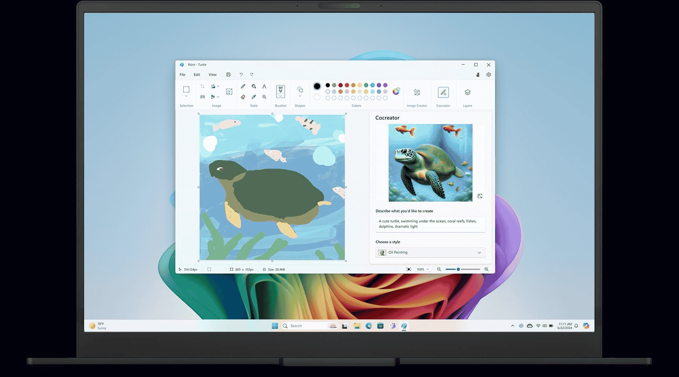
Task: Expand the Brushes dropdown chevron
Action: coord(280,96)
